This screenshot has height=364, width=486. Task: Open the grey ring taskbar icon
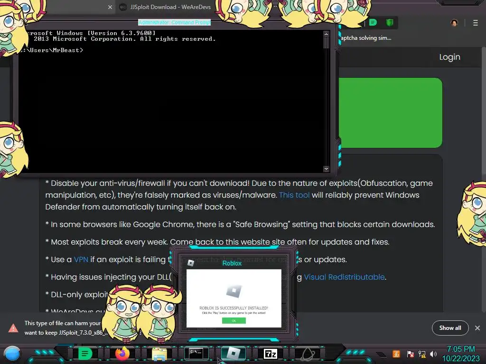tap(308, 354)
